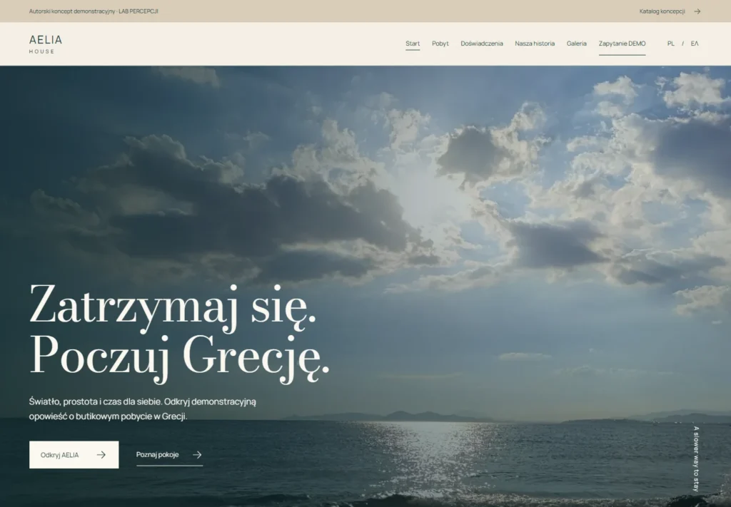Click the arrow icon inside Odkryj AELIA button
The height and width of the screenshot is (507, 731).
(x=101, y=455)
